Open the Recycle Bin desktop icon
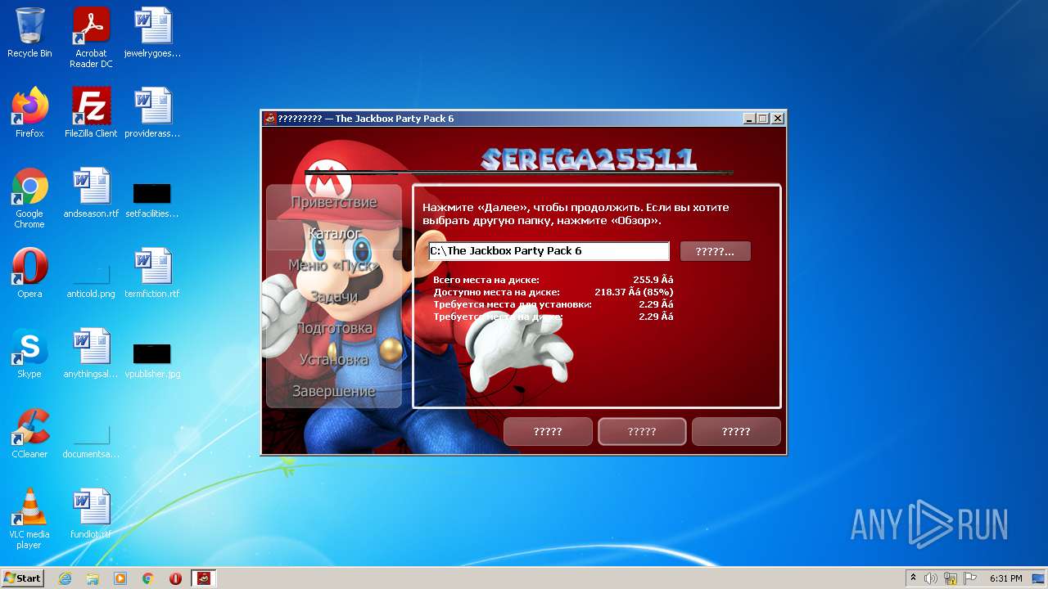This screenshot has width=1048, height=589. click(29, 33)
